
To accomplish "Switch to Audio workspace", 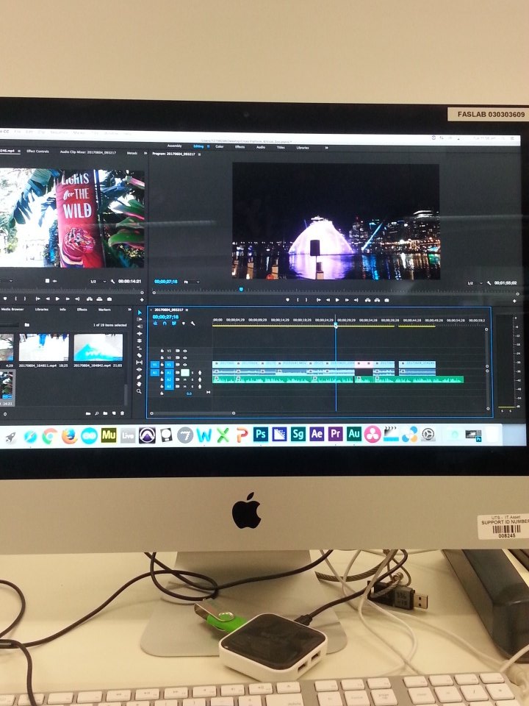I will click(261, 147).
